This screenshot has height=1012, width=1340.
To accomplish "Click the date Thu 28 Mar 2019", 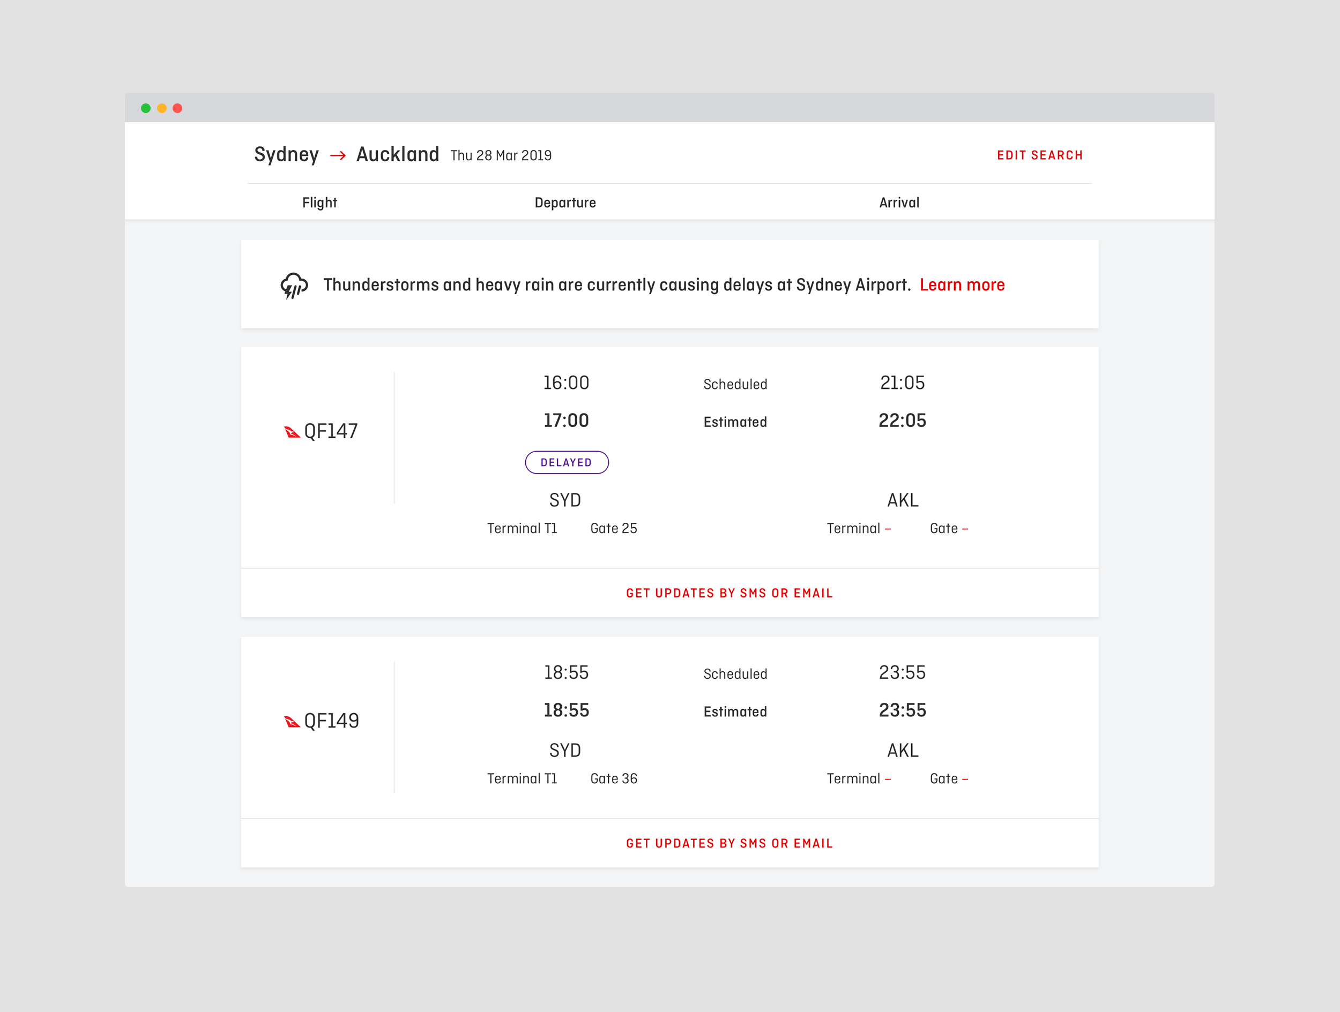I will 501,156.
